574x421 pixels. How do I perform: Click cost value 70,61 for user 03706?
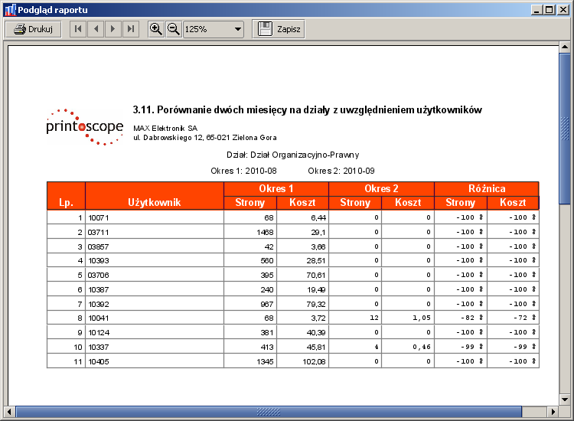[x=316, y=276]
